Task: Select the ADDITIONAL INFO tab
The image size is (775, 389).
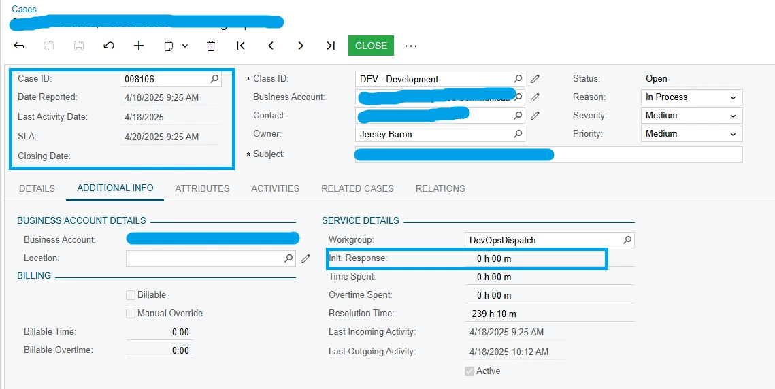Action: [115, 188]
